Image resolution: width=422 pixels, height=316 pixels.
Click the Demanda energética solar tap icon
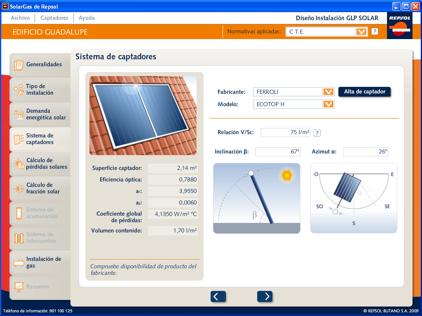point(19,115)
